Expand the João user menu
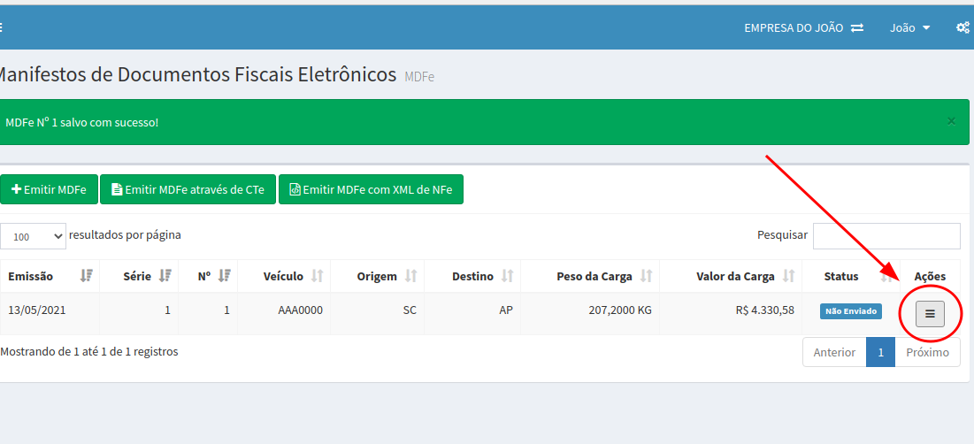 (x=909, y=27)
